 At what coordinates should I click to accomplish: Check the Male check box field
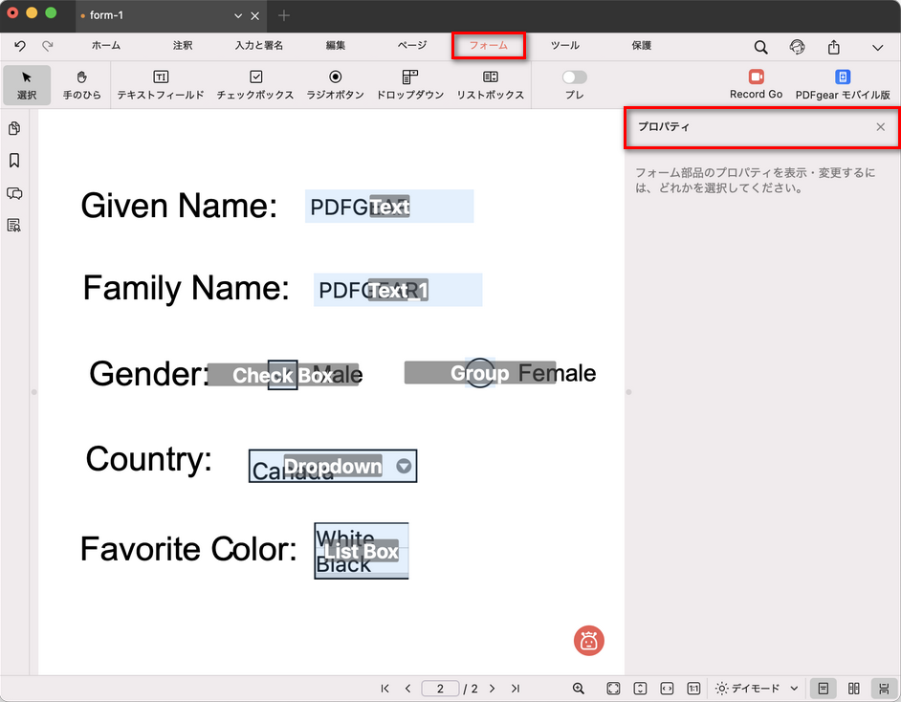pos(282,375)
